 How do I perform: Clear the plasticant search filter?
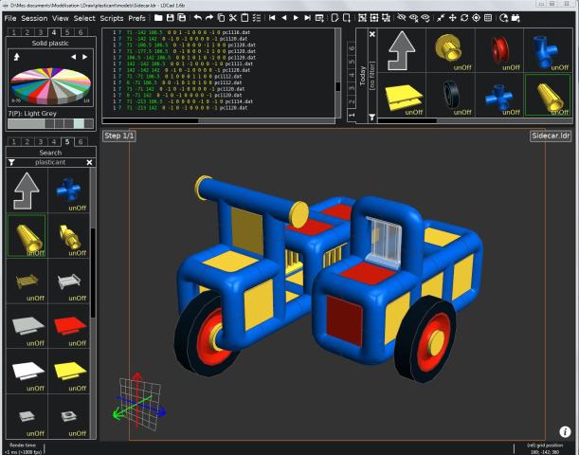[x=90, y=163]
